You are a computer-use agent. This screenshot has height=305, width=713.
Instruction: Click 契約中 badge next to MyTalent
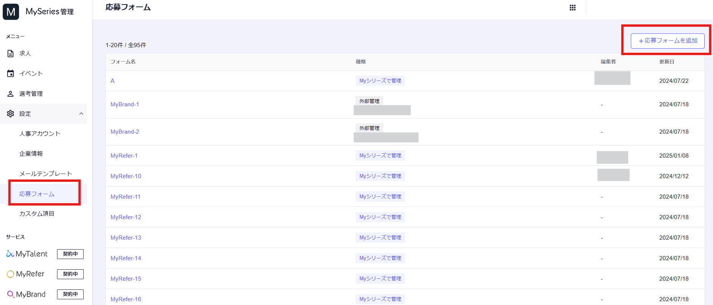pyautogui.click(x=70, y=254)
